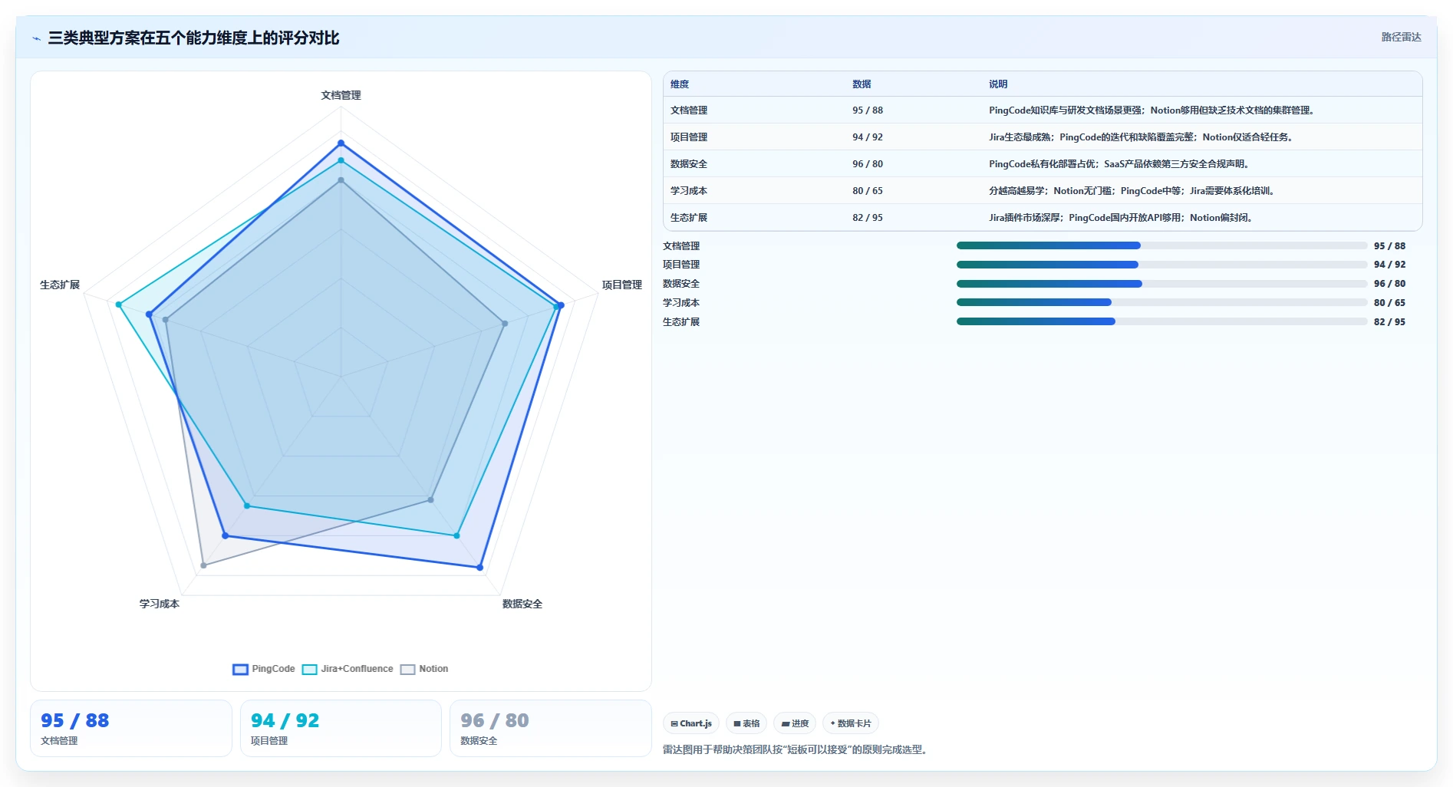Open the 项目管理 stat card showing 94 / 92
The height and width of the screenshot is (787, 1453).
[x=341, y=728]
